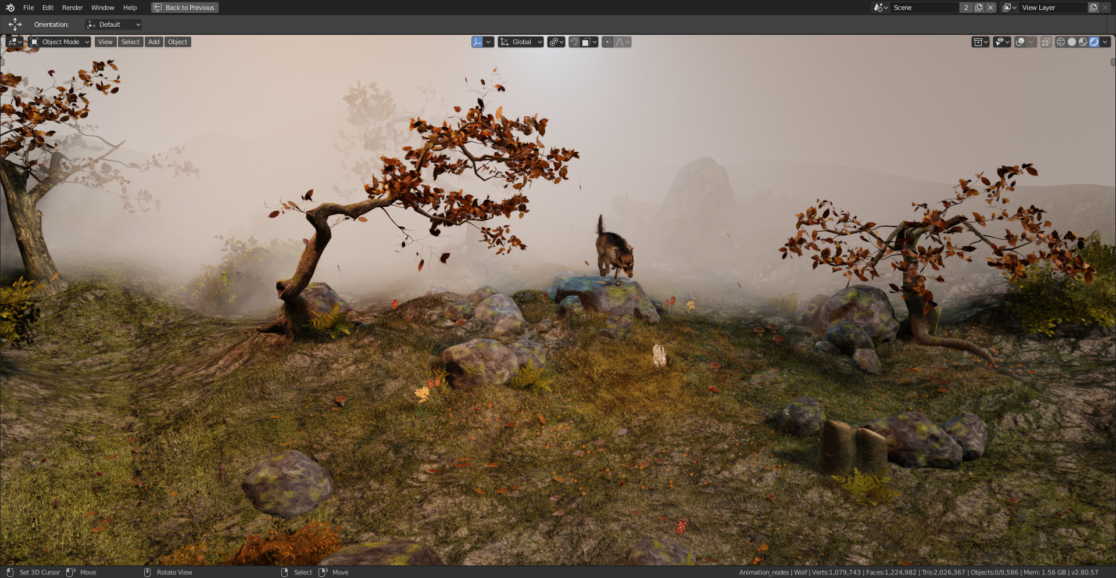Screen dimensions: 1116x578
Task: Toggle the snap magnet icon
Action: click(574, 42)
